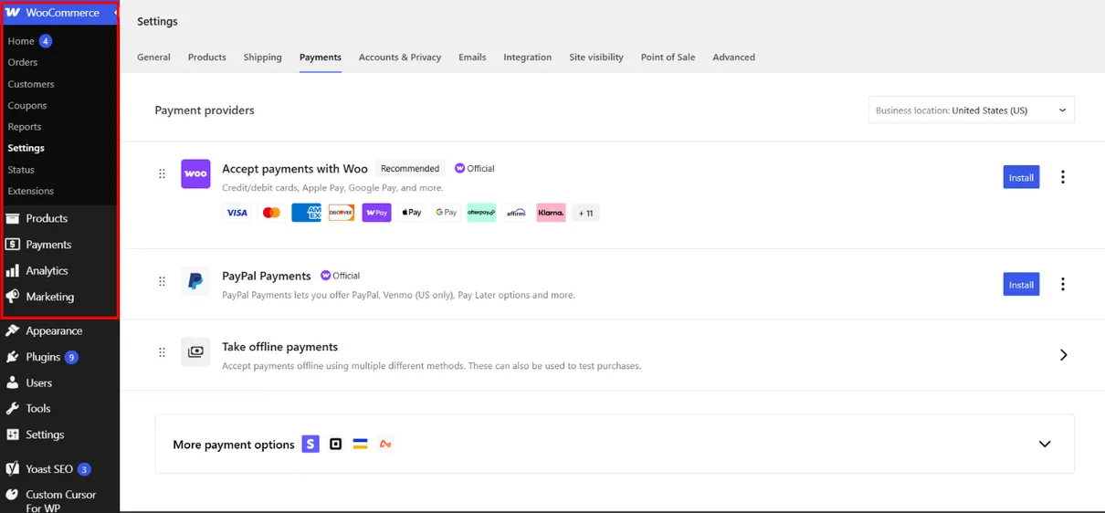Image resolution: width=1105 pixels, height=513 pixels.
Task: Switch to the Accounts & Privacy tab
Action: [400, 57]
